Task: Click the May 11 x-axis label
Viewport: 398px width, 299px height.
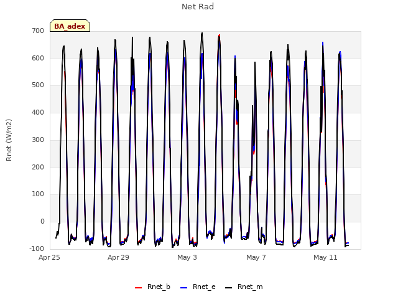Action: pyautogui.click(x=325, y=257)
